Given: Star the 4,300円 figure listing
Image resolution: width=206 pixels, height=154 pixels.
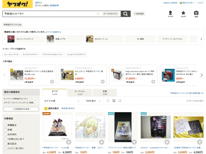Looking at the screenshot, I should [69, 142].
